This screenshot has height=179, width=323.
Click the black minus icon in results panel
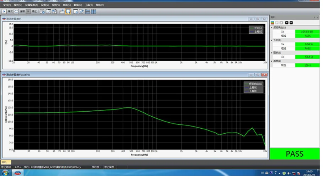pyautogui.click(x=291, y=23)
